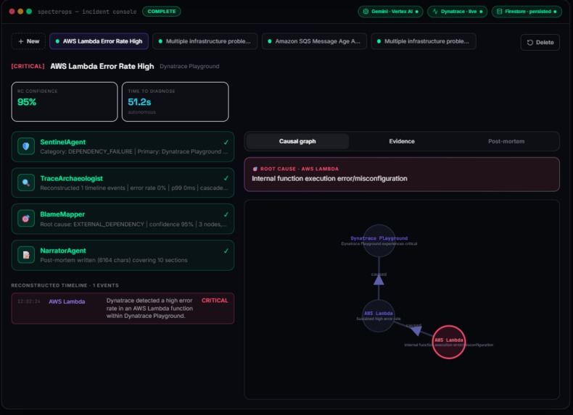Click the BlameMapper checkmark

tap(226, 214)
